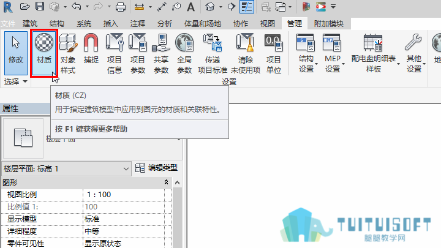This screenshot has width=441, height=248.
Task: Select the Aligned Dimension tool
Action: pos(162,7)
